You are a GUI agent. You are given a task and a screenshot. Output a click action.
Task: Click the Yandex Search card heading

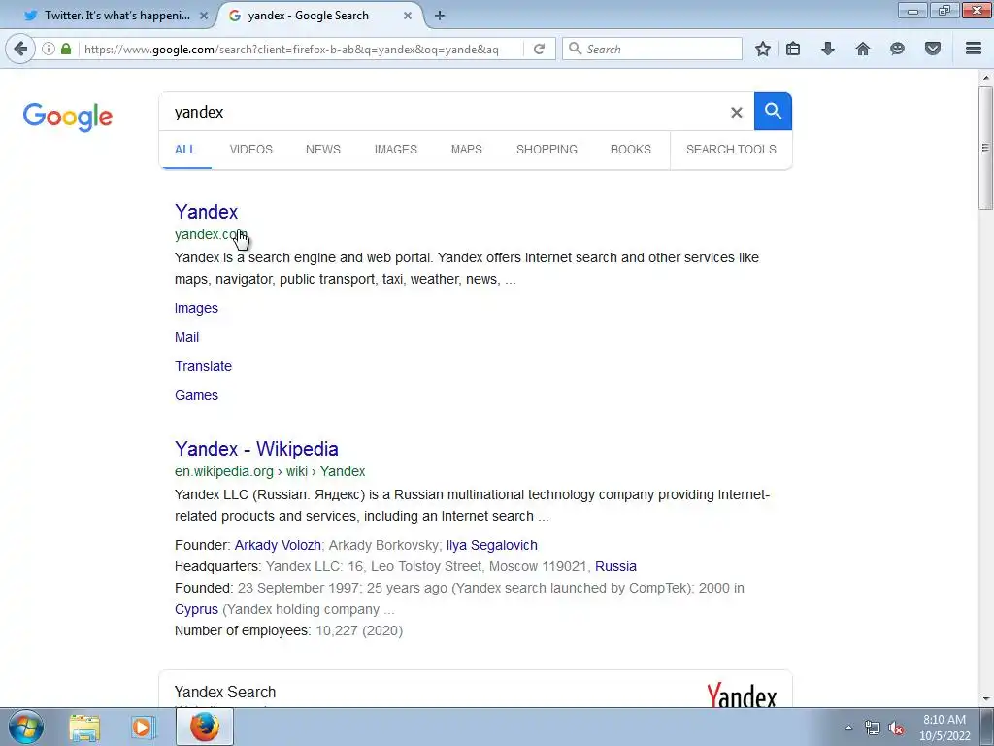[225, 692]
